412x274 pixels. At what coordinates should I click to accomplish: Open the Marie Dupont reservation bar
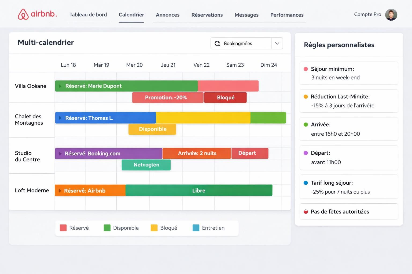pyautogui.click(x=126, y=86)
